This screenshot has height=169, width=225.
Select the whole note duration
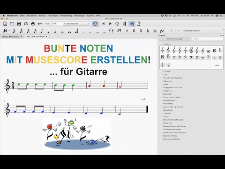(x=62, y=32)
